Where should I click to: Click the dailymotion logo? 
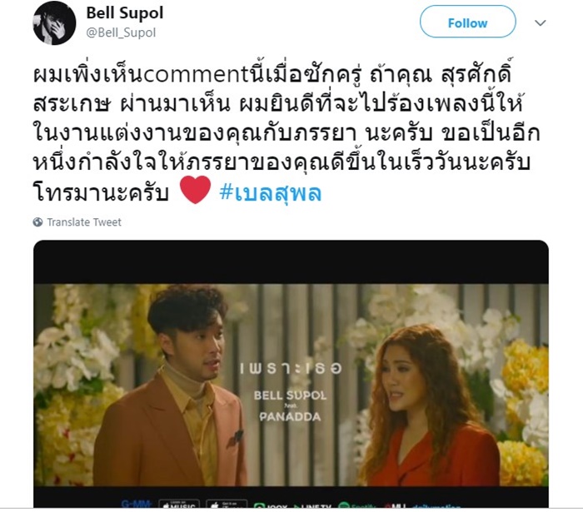tap(436, 505)
